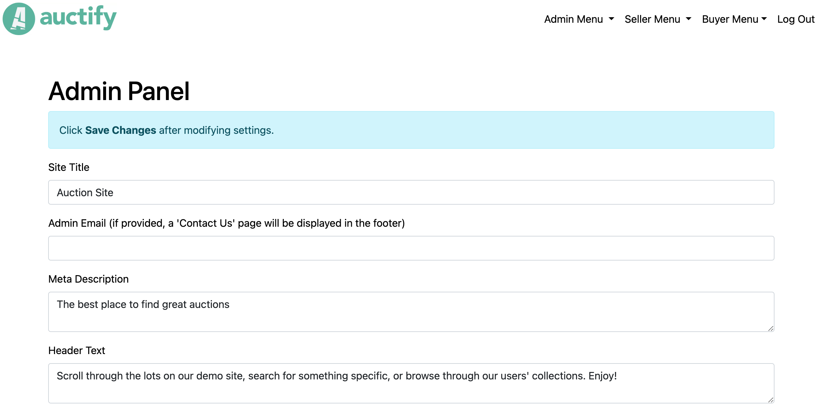Click the Site Title field label
Screen dimensions: 822x408
(x=69, y=167)
